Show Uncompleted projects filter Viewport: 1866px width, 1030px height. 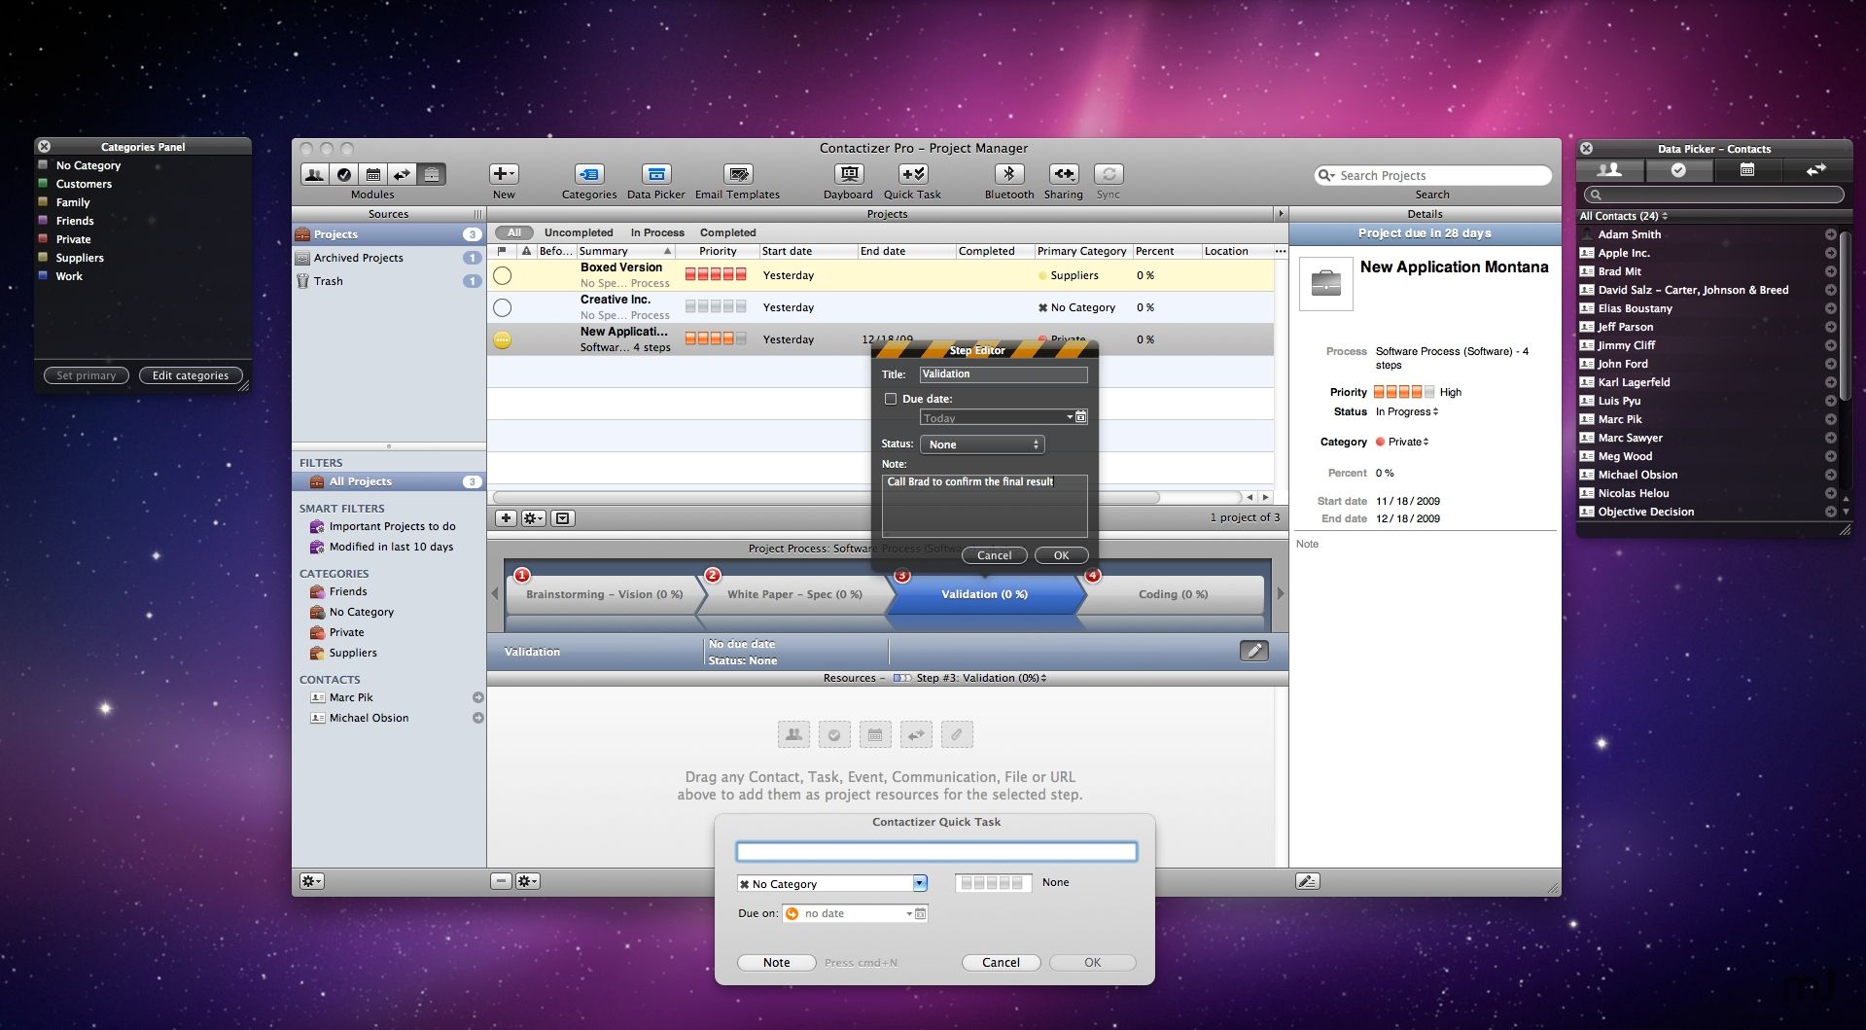[x=579, y=232]
